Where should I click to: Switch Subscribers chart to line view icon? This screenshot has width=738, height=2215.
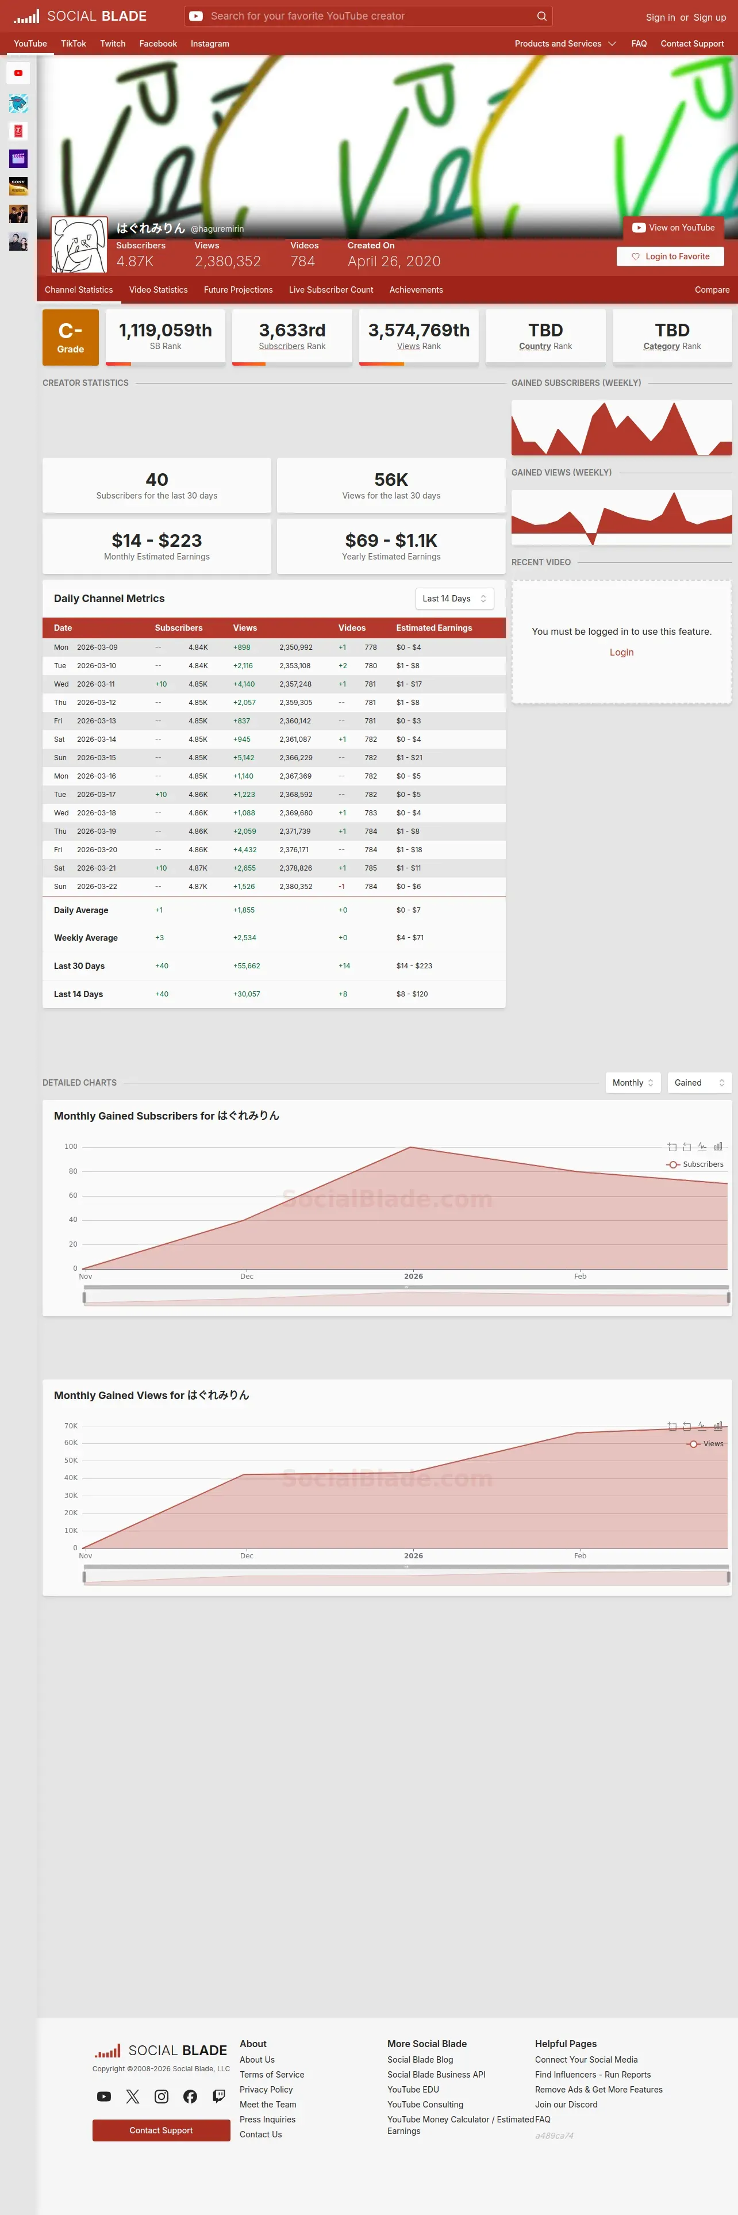click(702, 1147)
